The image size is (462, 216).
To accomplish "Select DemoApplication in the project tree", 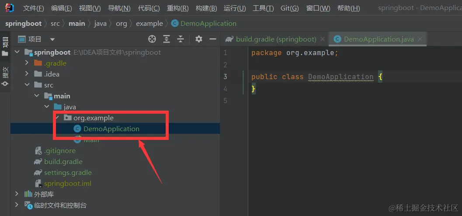I will click(111, 129).
